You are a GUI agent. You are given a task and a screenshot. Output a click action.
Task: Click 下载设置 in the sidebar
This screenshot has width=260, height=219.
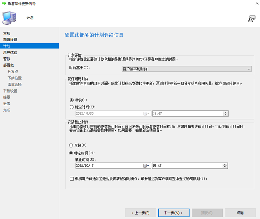(10, 91)
